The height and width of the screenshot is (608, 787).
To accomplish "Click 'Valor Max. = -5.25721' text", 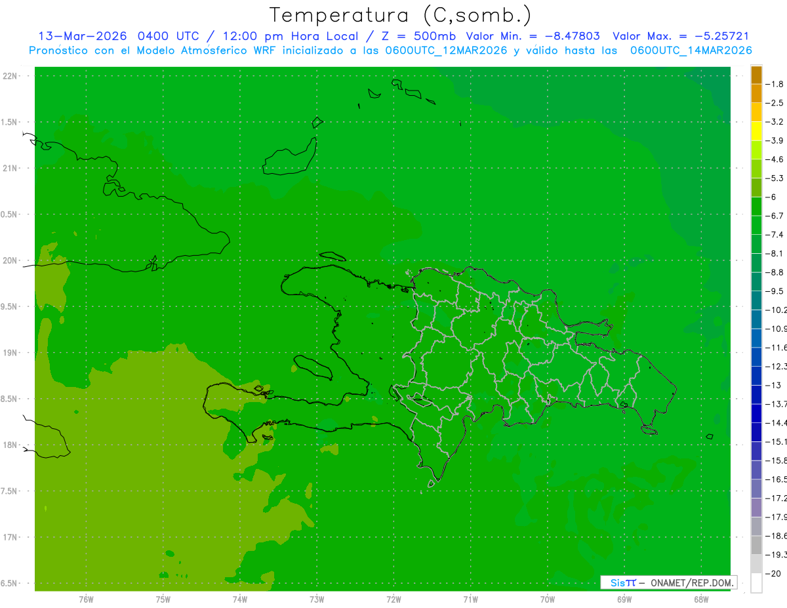I will 681,36.
